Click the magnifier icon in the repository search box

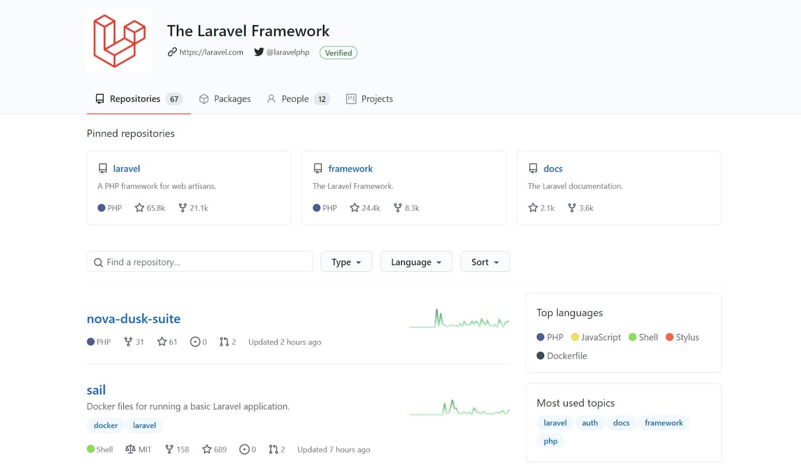98,262
